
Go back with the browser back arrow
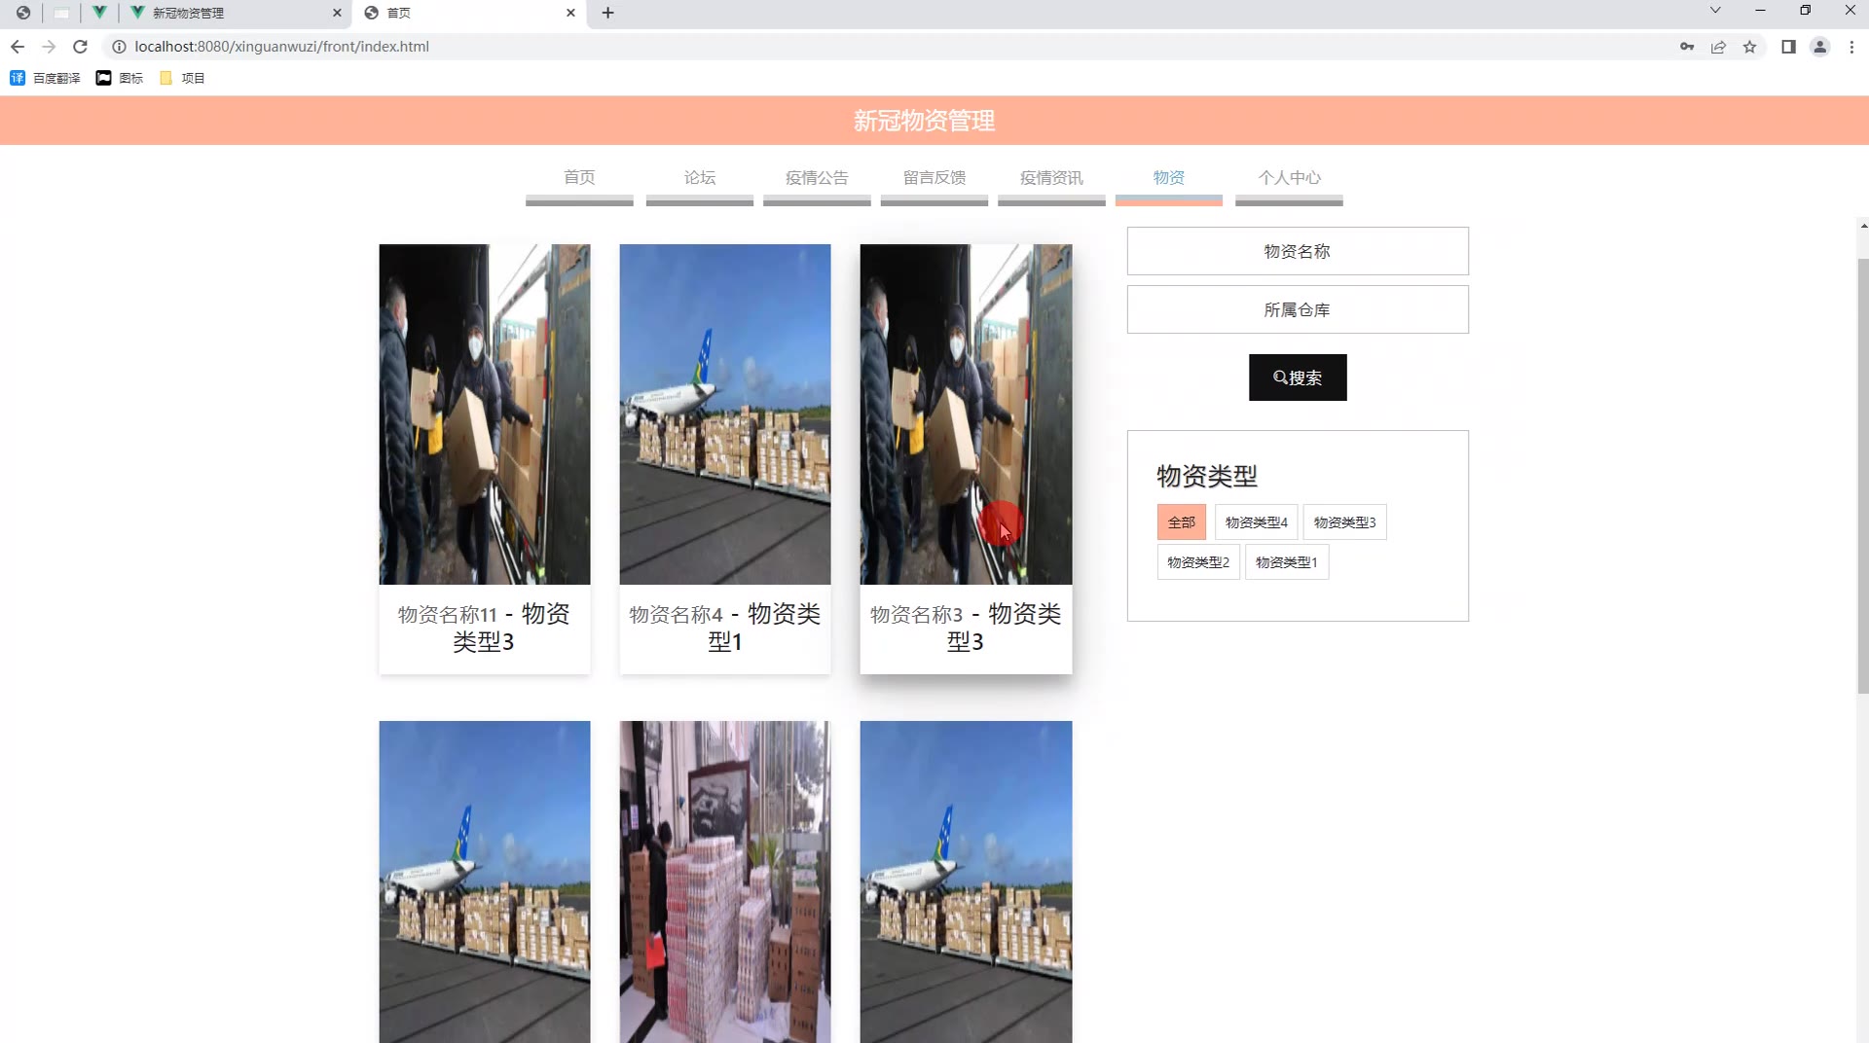(18, 47)
